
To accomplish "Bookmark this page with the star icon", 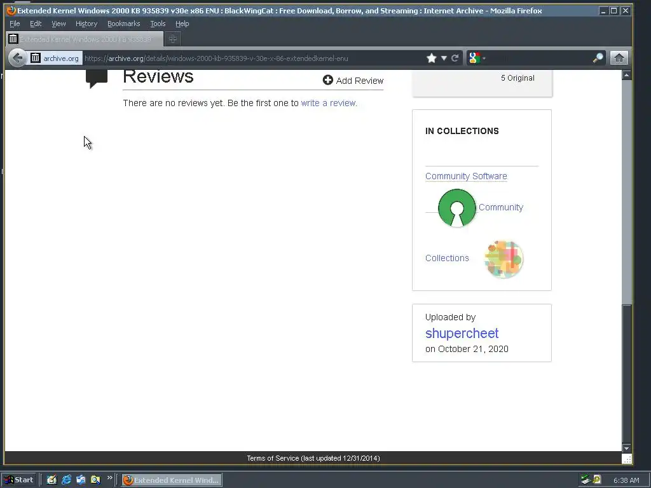I will (432, 58).
